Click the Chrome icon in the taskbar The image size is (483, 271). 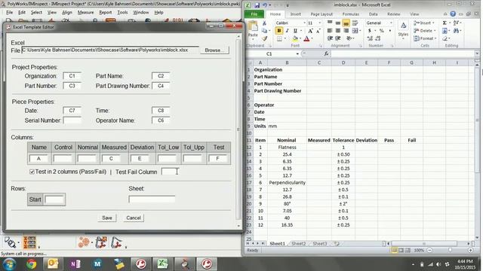(x=31, y=264)
